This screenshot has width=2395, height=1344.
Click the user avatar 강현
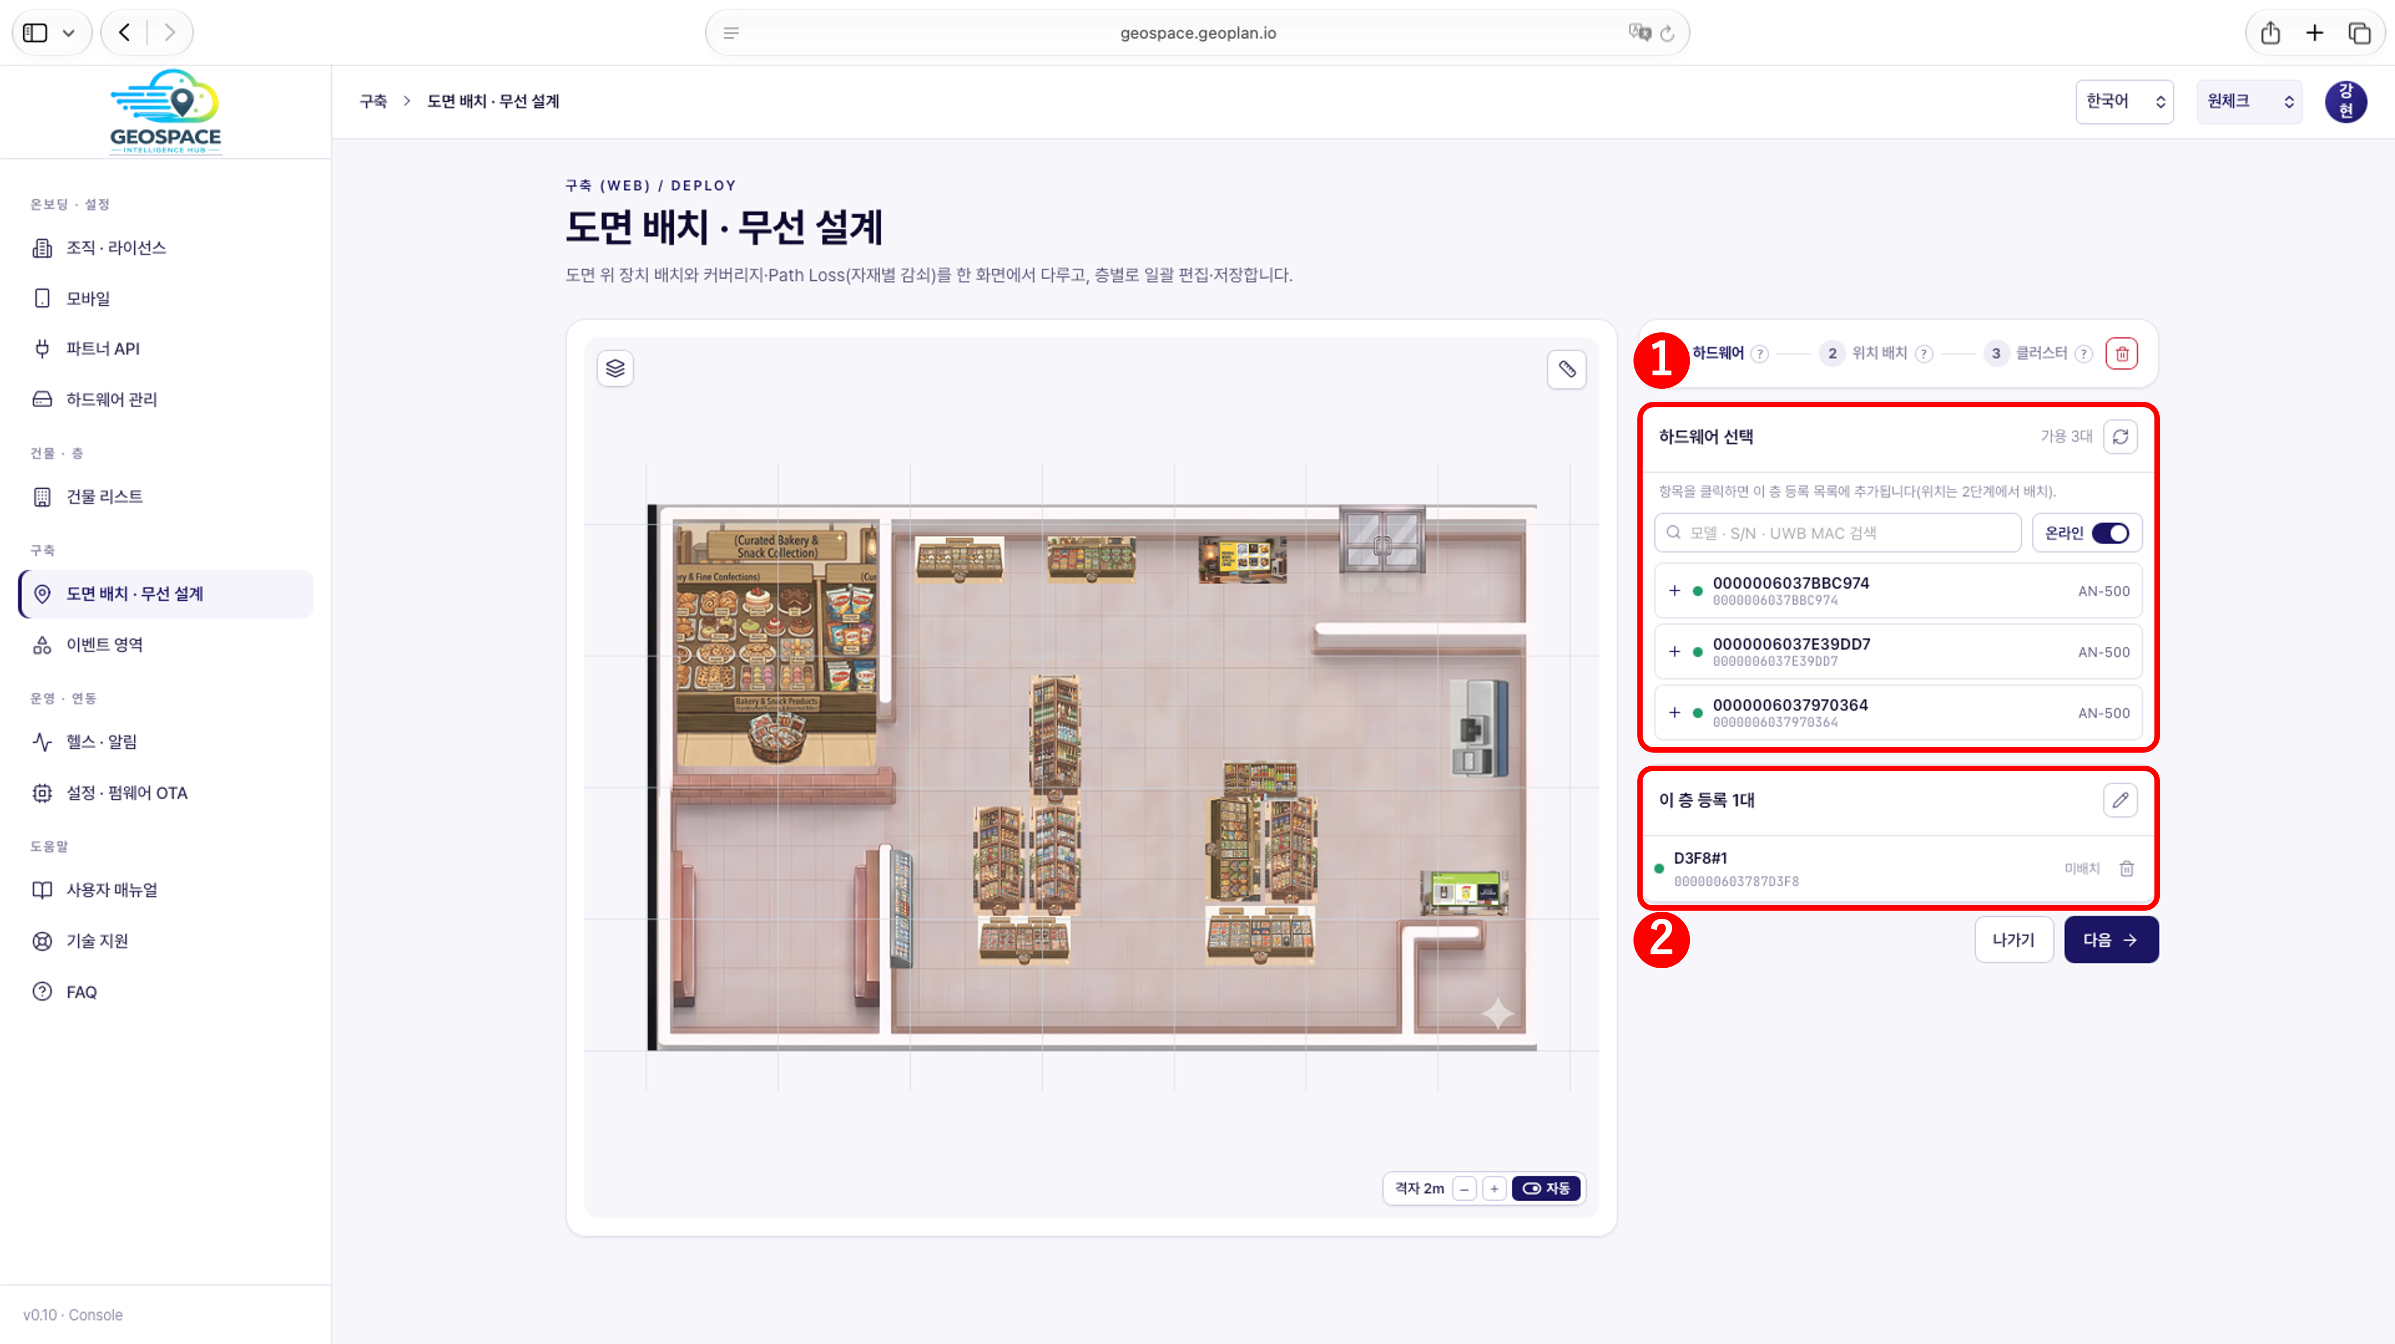tap(2345, 102)
